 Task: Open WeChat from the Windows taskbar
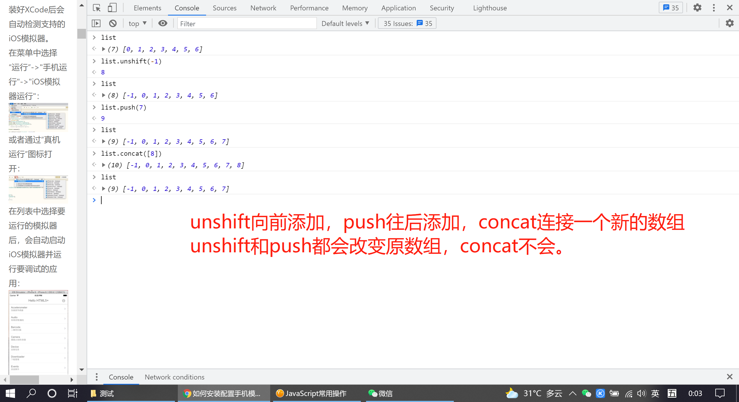point(380,393)
